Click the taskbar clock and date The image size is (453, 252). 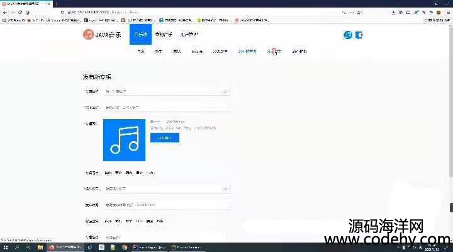[432, 248]
